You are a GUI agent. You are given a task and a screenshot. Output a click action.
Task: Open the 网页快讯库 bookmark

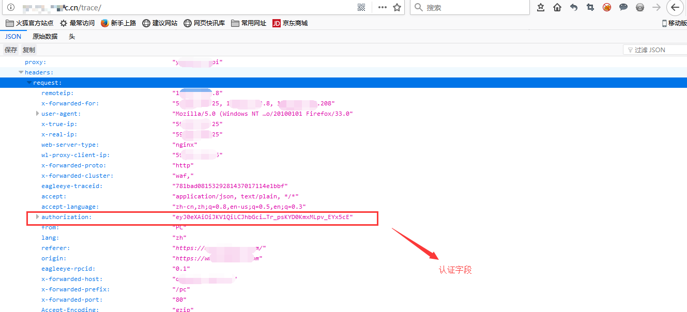point(204,23)
